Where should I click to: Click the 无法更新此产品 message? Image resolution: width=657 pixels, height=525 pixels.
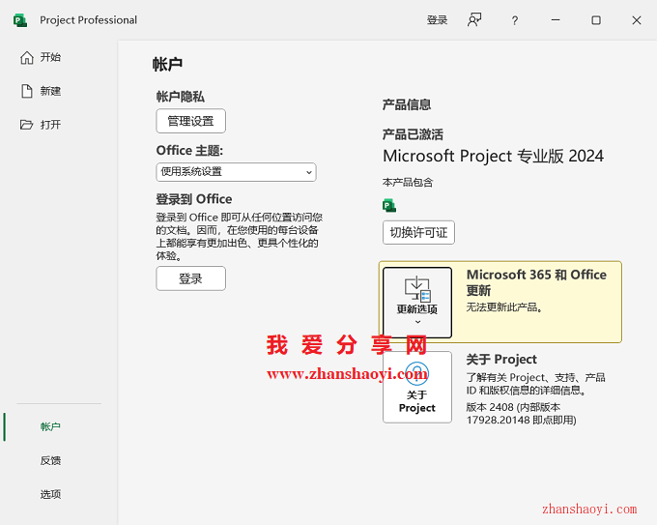point(504,307)
